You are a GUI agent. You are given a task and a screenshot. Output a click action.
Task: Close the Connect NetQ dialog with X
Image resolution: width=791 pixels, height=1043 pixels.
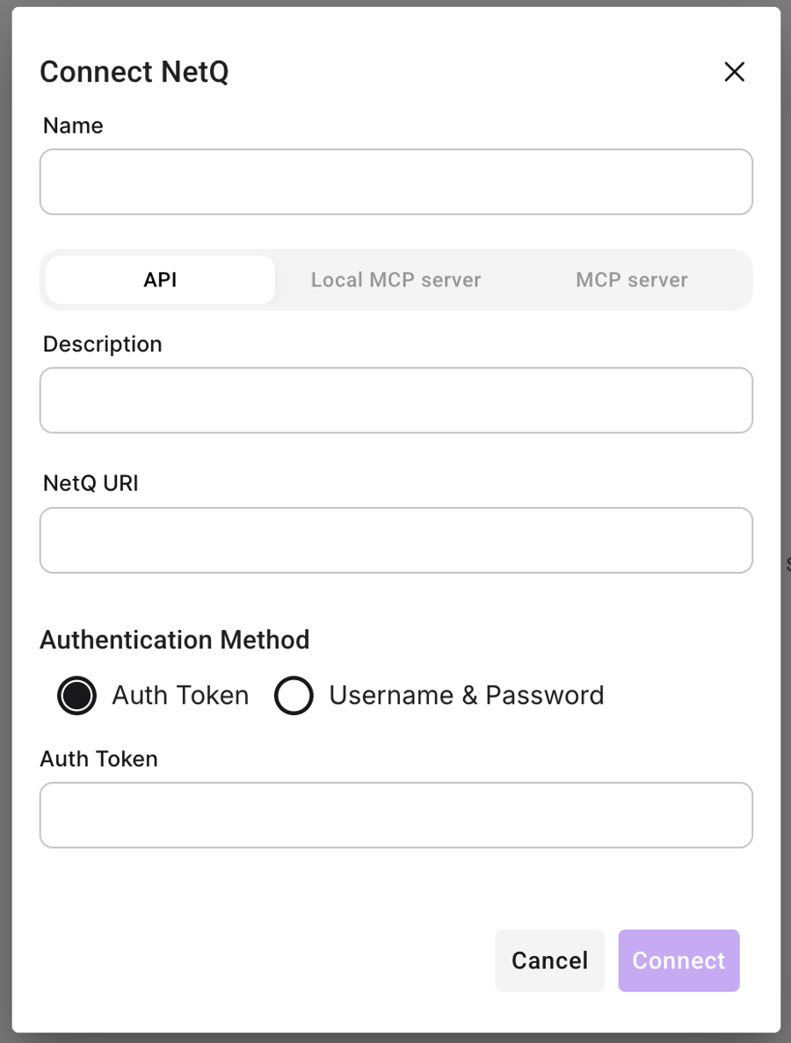734,72
